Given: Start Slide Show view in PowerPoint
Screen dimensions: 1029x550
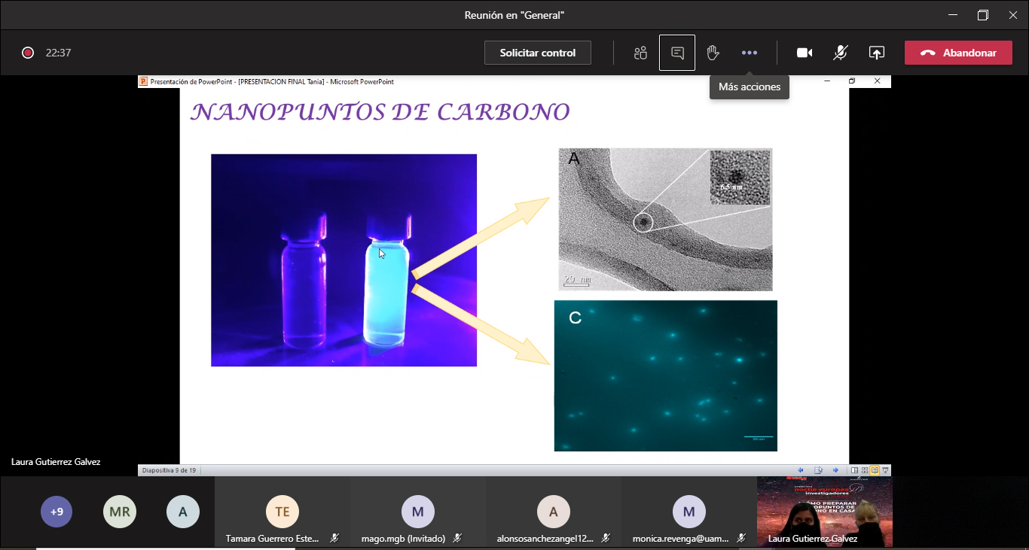Looking at the screenshot, I should pyautogui.click(x=885, y=470).
